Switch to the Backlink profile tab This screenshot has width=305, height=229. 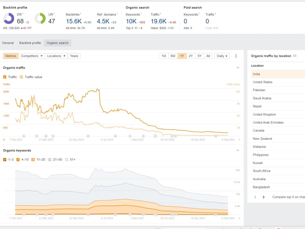point(30,43)
